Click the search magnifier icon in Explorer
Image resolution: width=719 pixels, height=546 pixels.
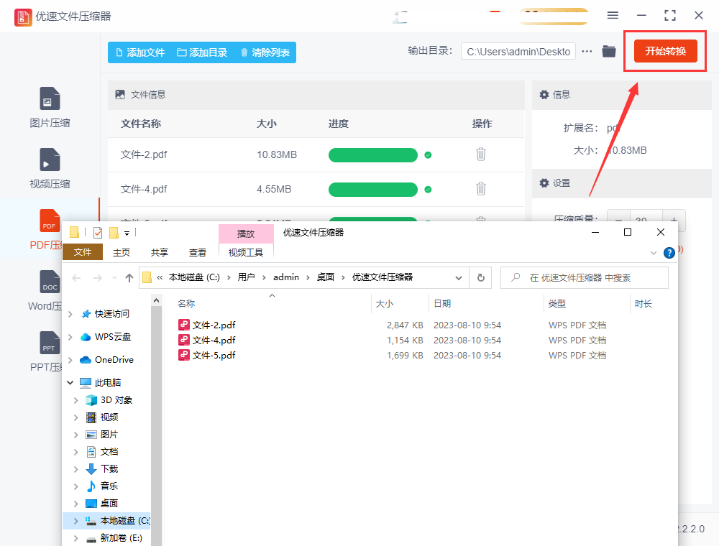[516, 277]
